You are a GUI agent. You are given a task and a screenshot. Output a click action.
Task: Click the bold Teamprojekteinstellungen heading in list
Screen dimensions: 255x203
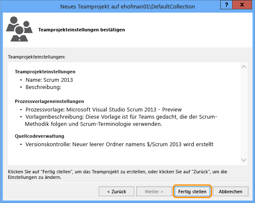click(45, 72)
